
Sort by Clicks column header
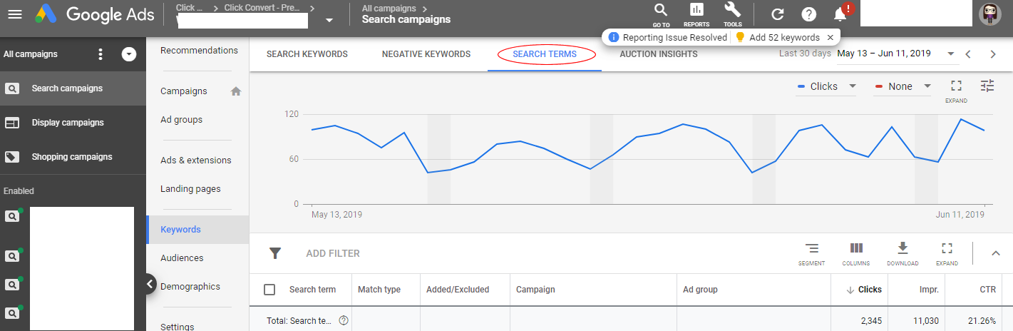864,290
